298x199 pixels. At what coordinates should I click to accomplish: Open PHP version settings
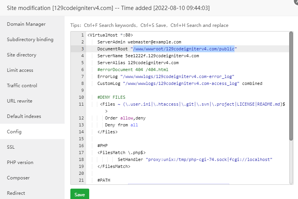(x=20, y=163)
